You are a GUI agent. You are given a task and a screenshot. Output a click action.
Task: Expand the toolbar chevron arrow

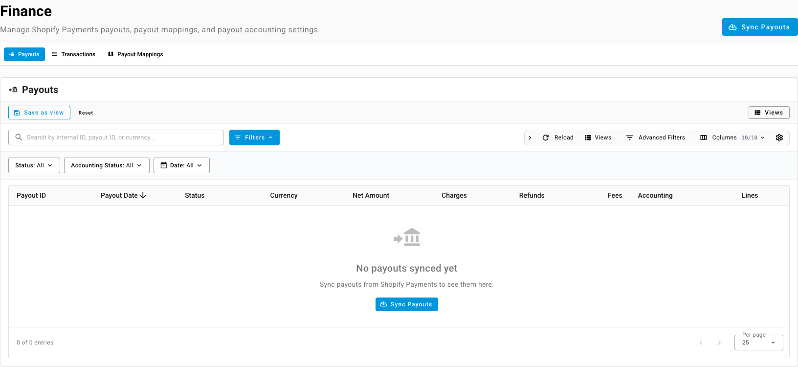(x=530, y=138)
